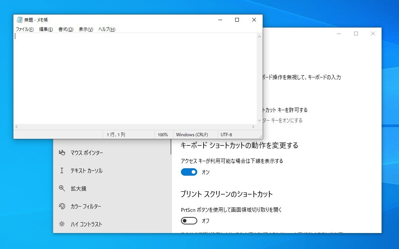Close the Settings window
The width and height of the screenshot is (399, 249).
point(373,33)
